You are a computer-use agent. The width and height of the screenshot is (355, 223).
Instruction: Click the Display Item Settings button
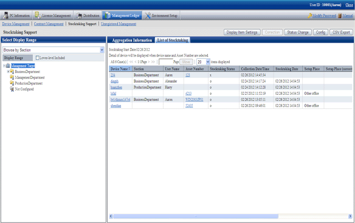[242, 32]
